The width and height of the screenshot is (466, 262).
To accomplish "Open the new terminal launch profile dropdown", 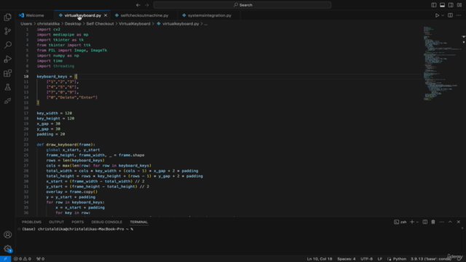I will point(417,222).
